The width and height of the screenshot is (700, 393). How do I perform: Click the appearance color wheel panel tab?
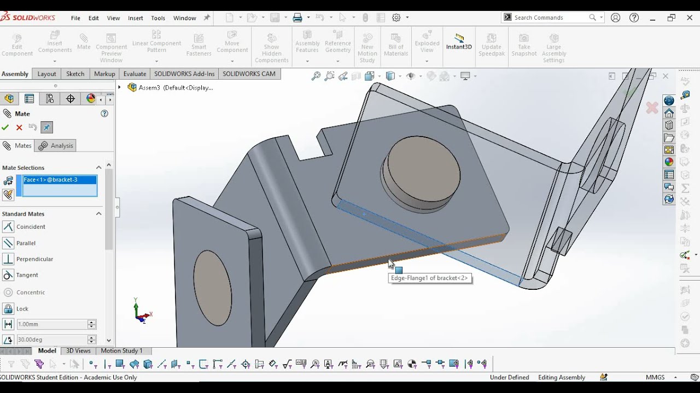pyautogui.click(x=91, y=99)
